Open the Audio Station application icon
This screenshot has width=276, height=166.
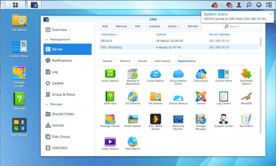(x=110, y=74)
